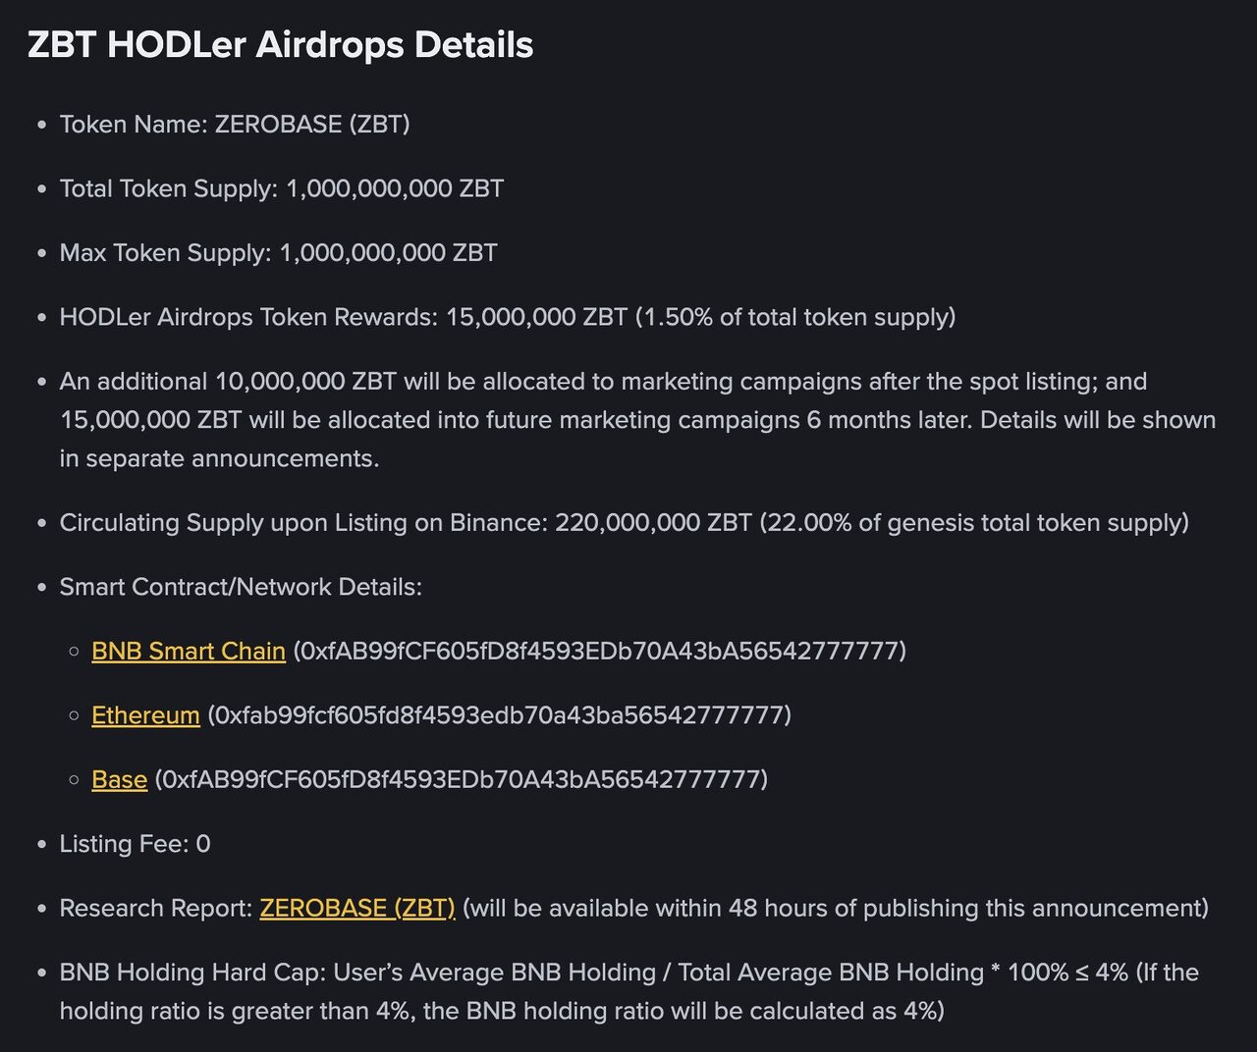Click the BNB Smart Chain contract address
This screenshot has height=1052, width=1257.
pyautogui.click(x=599, y=652)
